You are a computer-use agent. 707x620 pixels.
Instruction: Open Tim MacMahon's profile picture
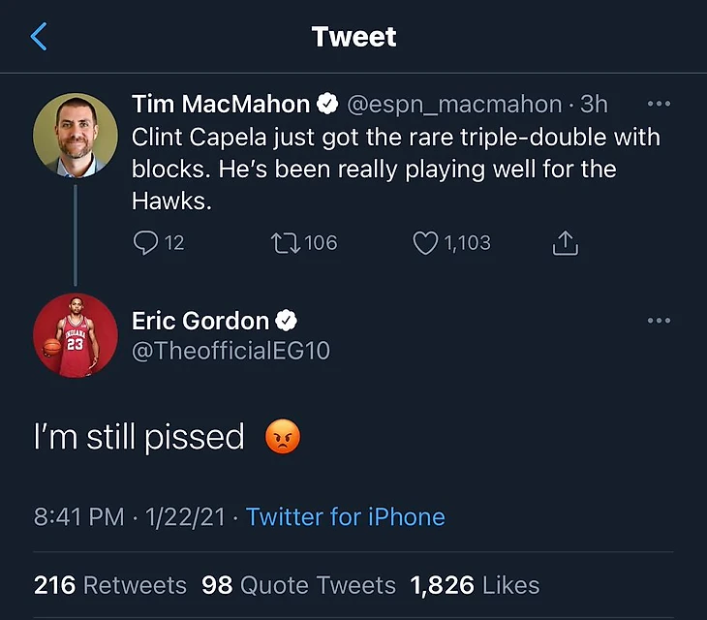(76, 136)
